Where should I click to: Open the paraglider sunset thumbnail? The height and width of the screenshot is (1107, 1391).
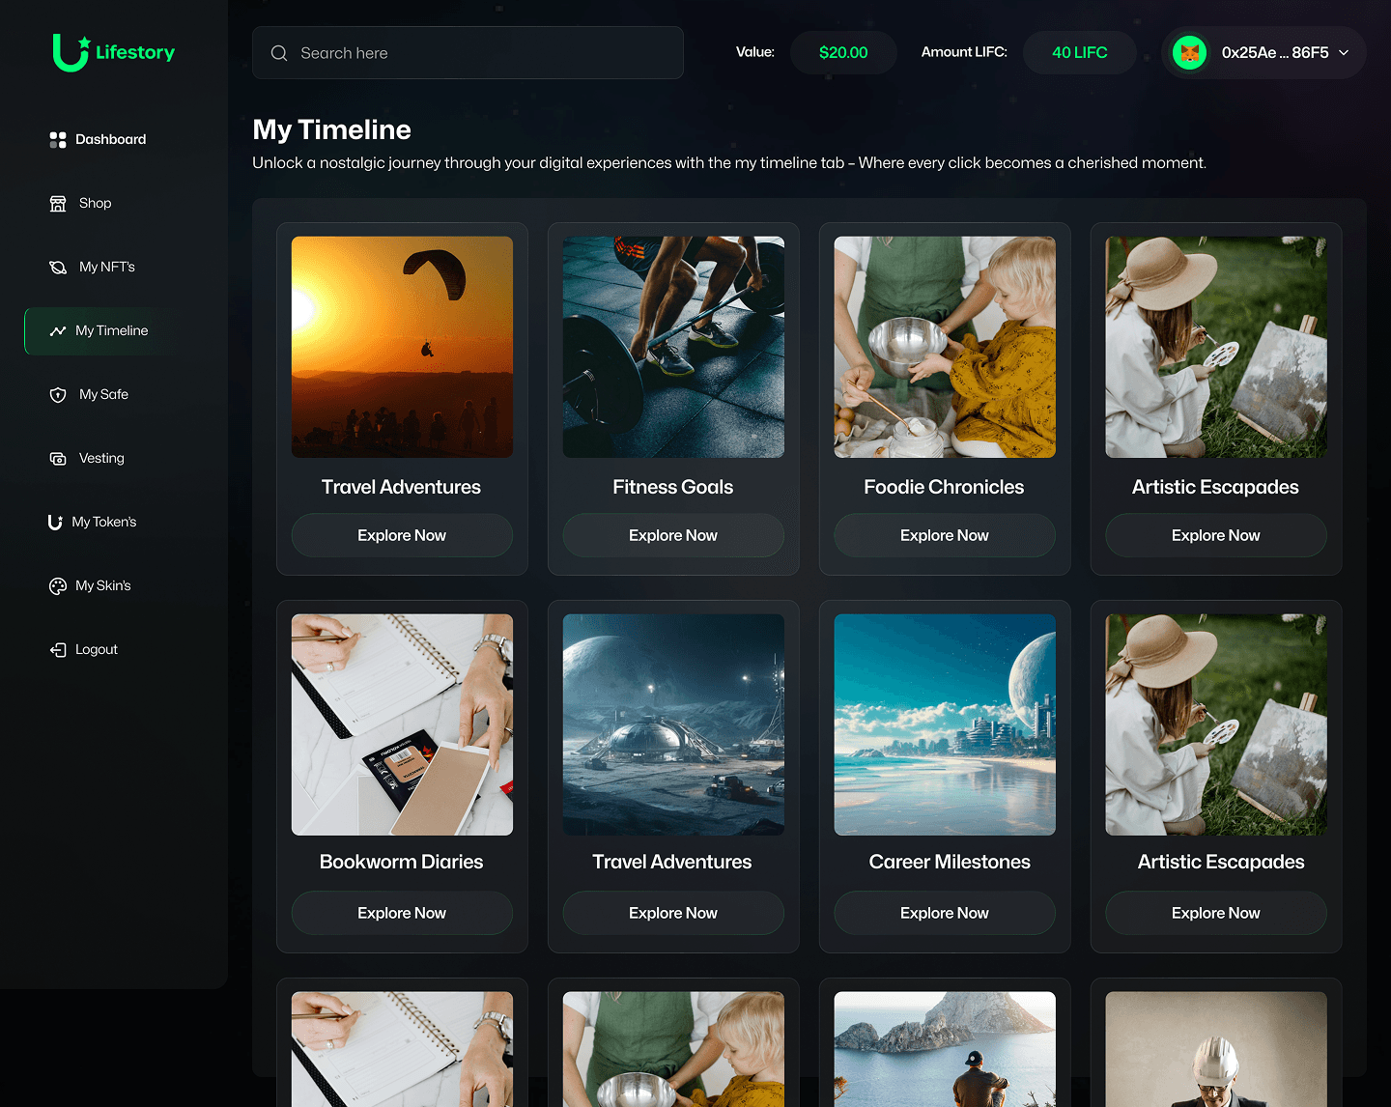pyautogui.click(x=402, y=347)
